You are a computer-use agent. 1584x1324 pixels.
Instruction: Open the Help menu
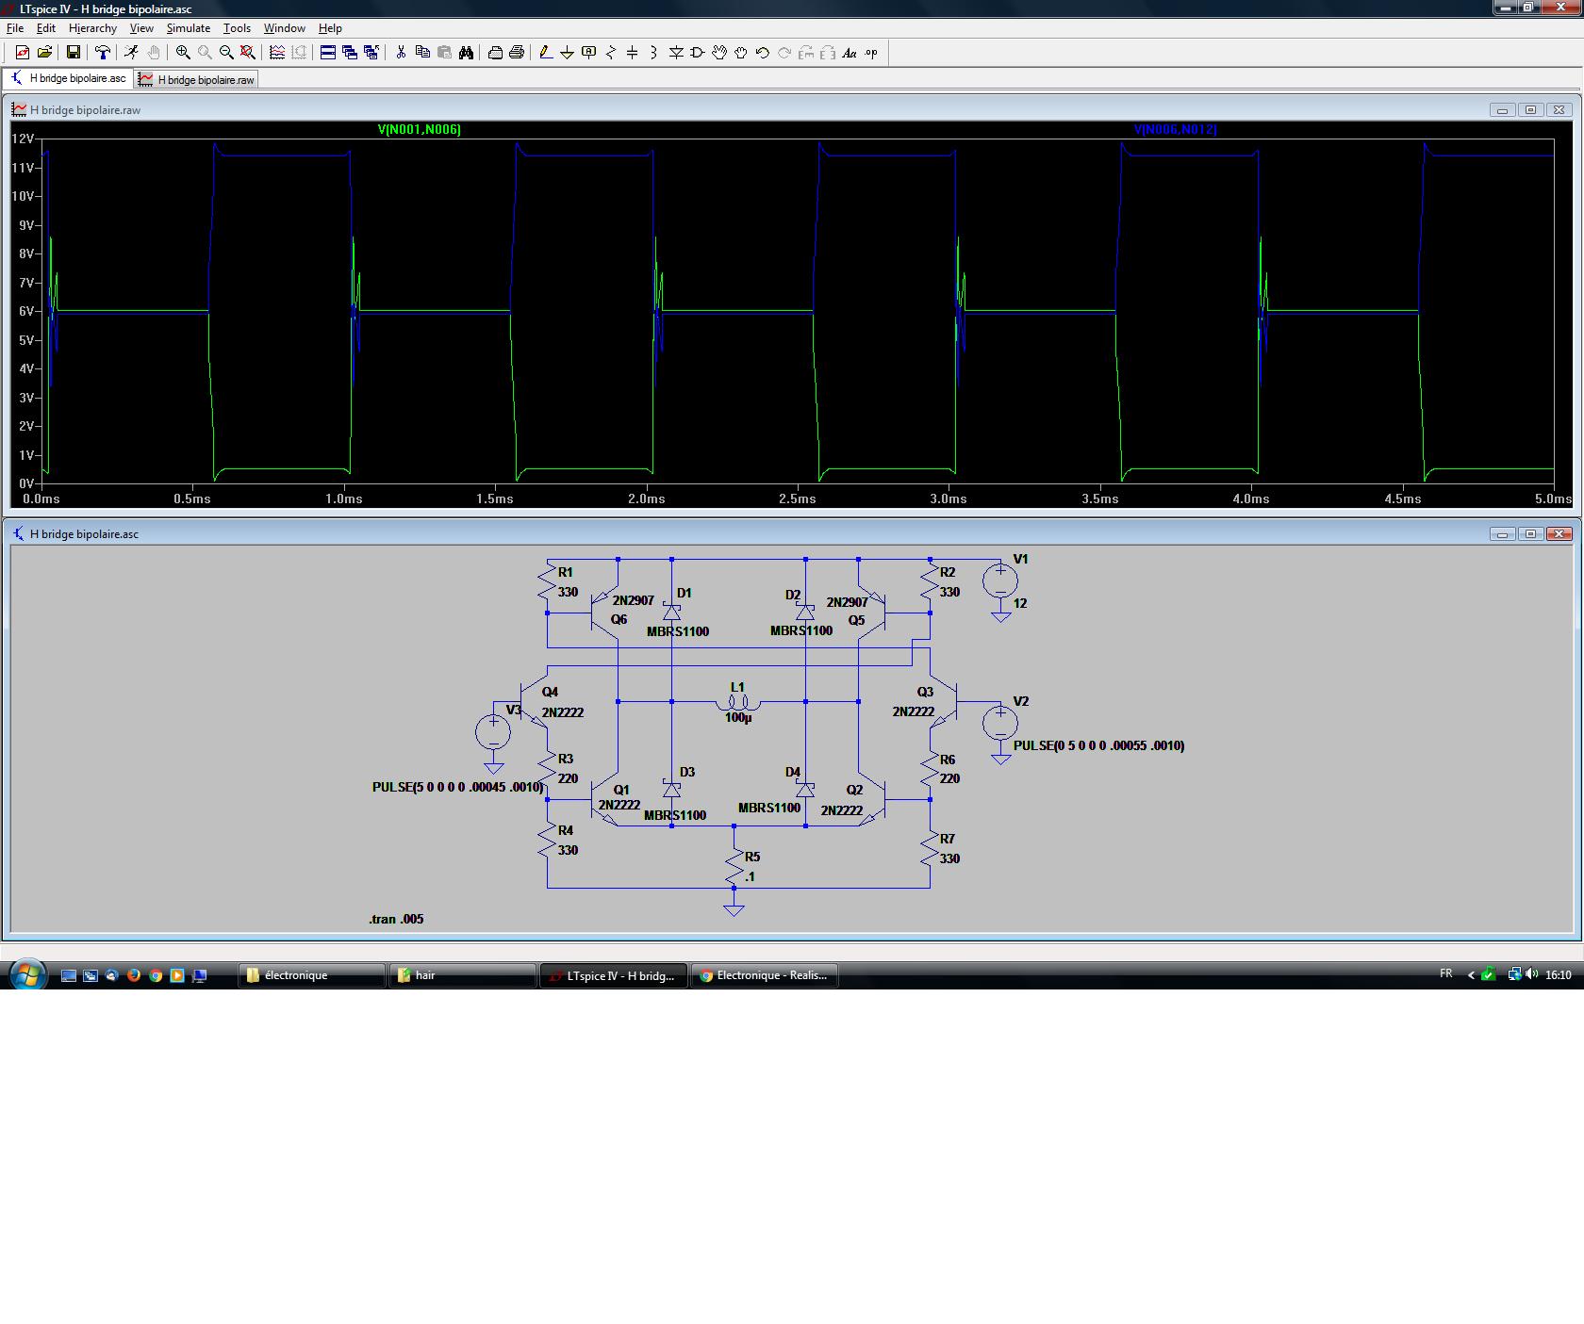click(x=330, y=28)
